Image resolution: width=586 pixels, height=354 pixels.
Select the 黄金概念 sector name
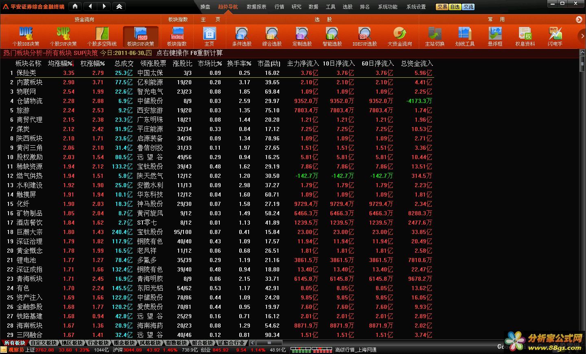[x=29, y=251]
